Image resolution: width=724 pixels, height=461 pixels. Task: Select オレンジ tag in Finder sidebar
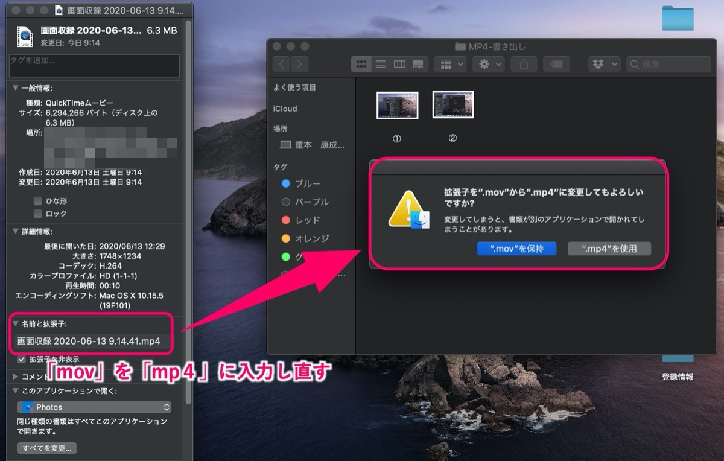(305, 238)
